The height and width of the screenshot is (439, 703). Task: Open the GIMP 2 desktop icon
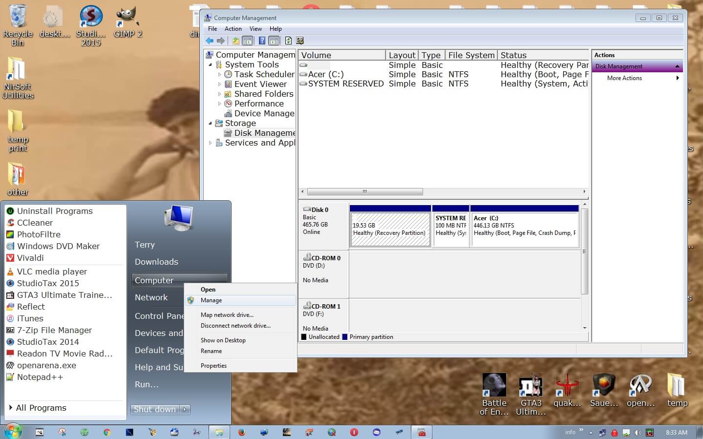point(128,22)
